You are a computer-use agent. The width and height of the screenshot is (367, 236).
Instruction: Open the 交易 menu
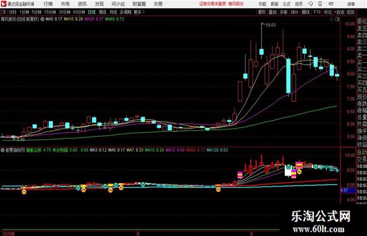(158, 4)
